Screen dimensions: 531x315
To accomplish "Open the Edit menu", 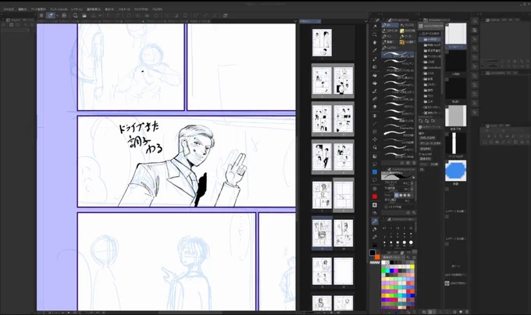I will point(23,9).
